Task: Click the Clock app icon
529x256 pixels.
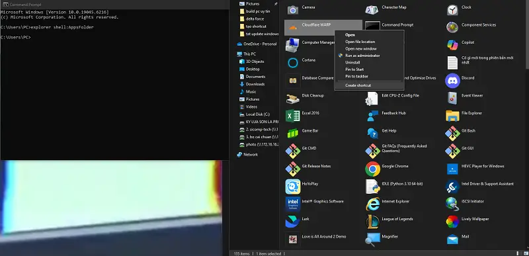Action: [x=452, y=10]
